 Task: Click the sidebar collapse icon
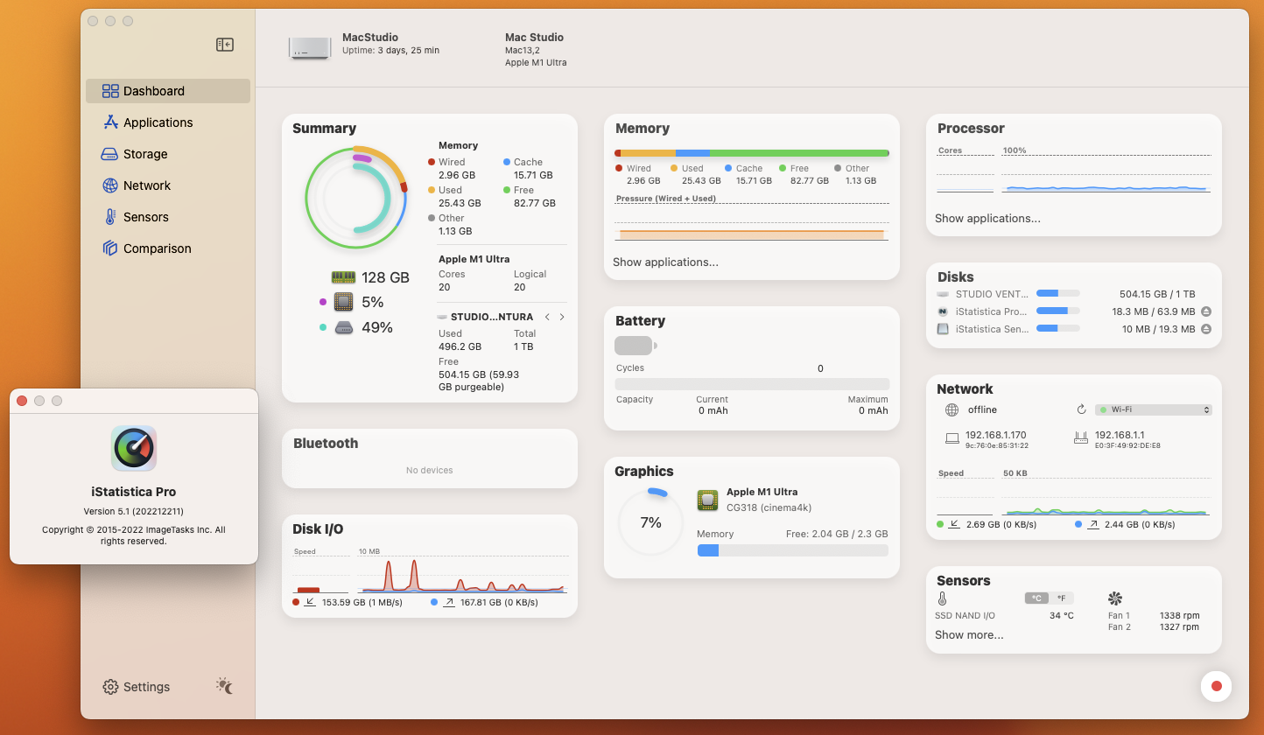(225, 45)
